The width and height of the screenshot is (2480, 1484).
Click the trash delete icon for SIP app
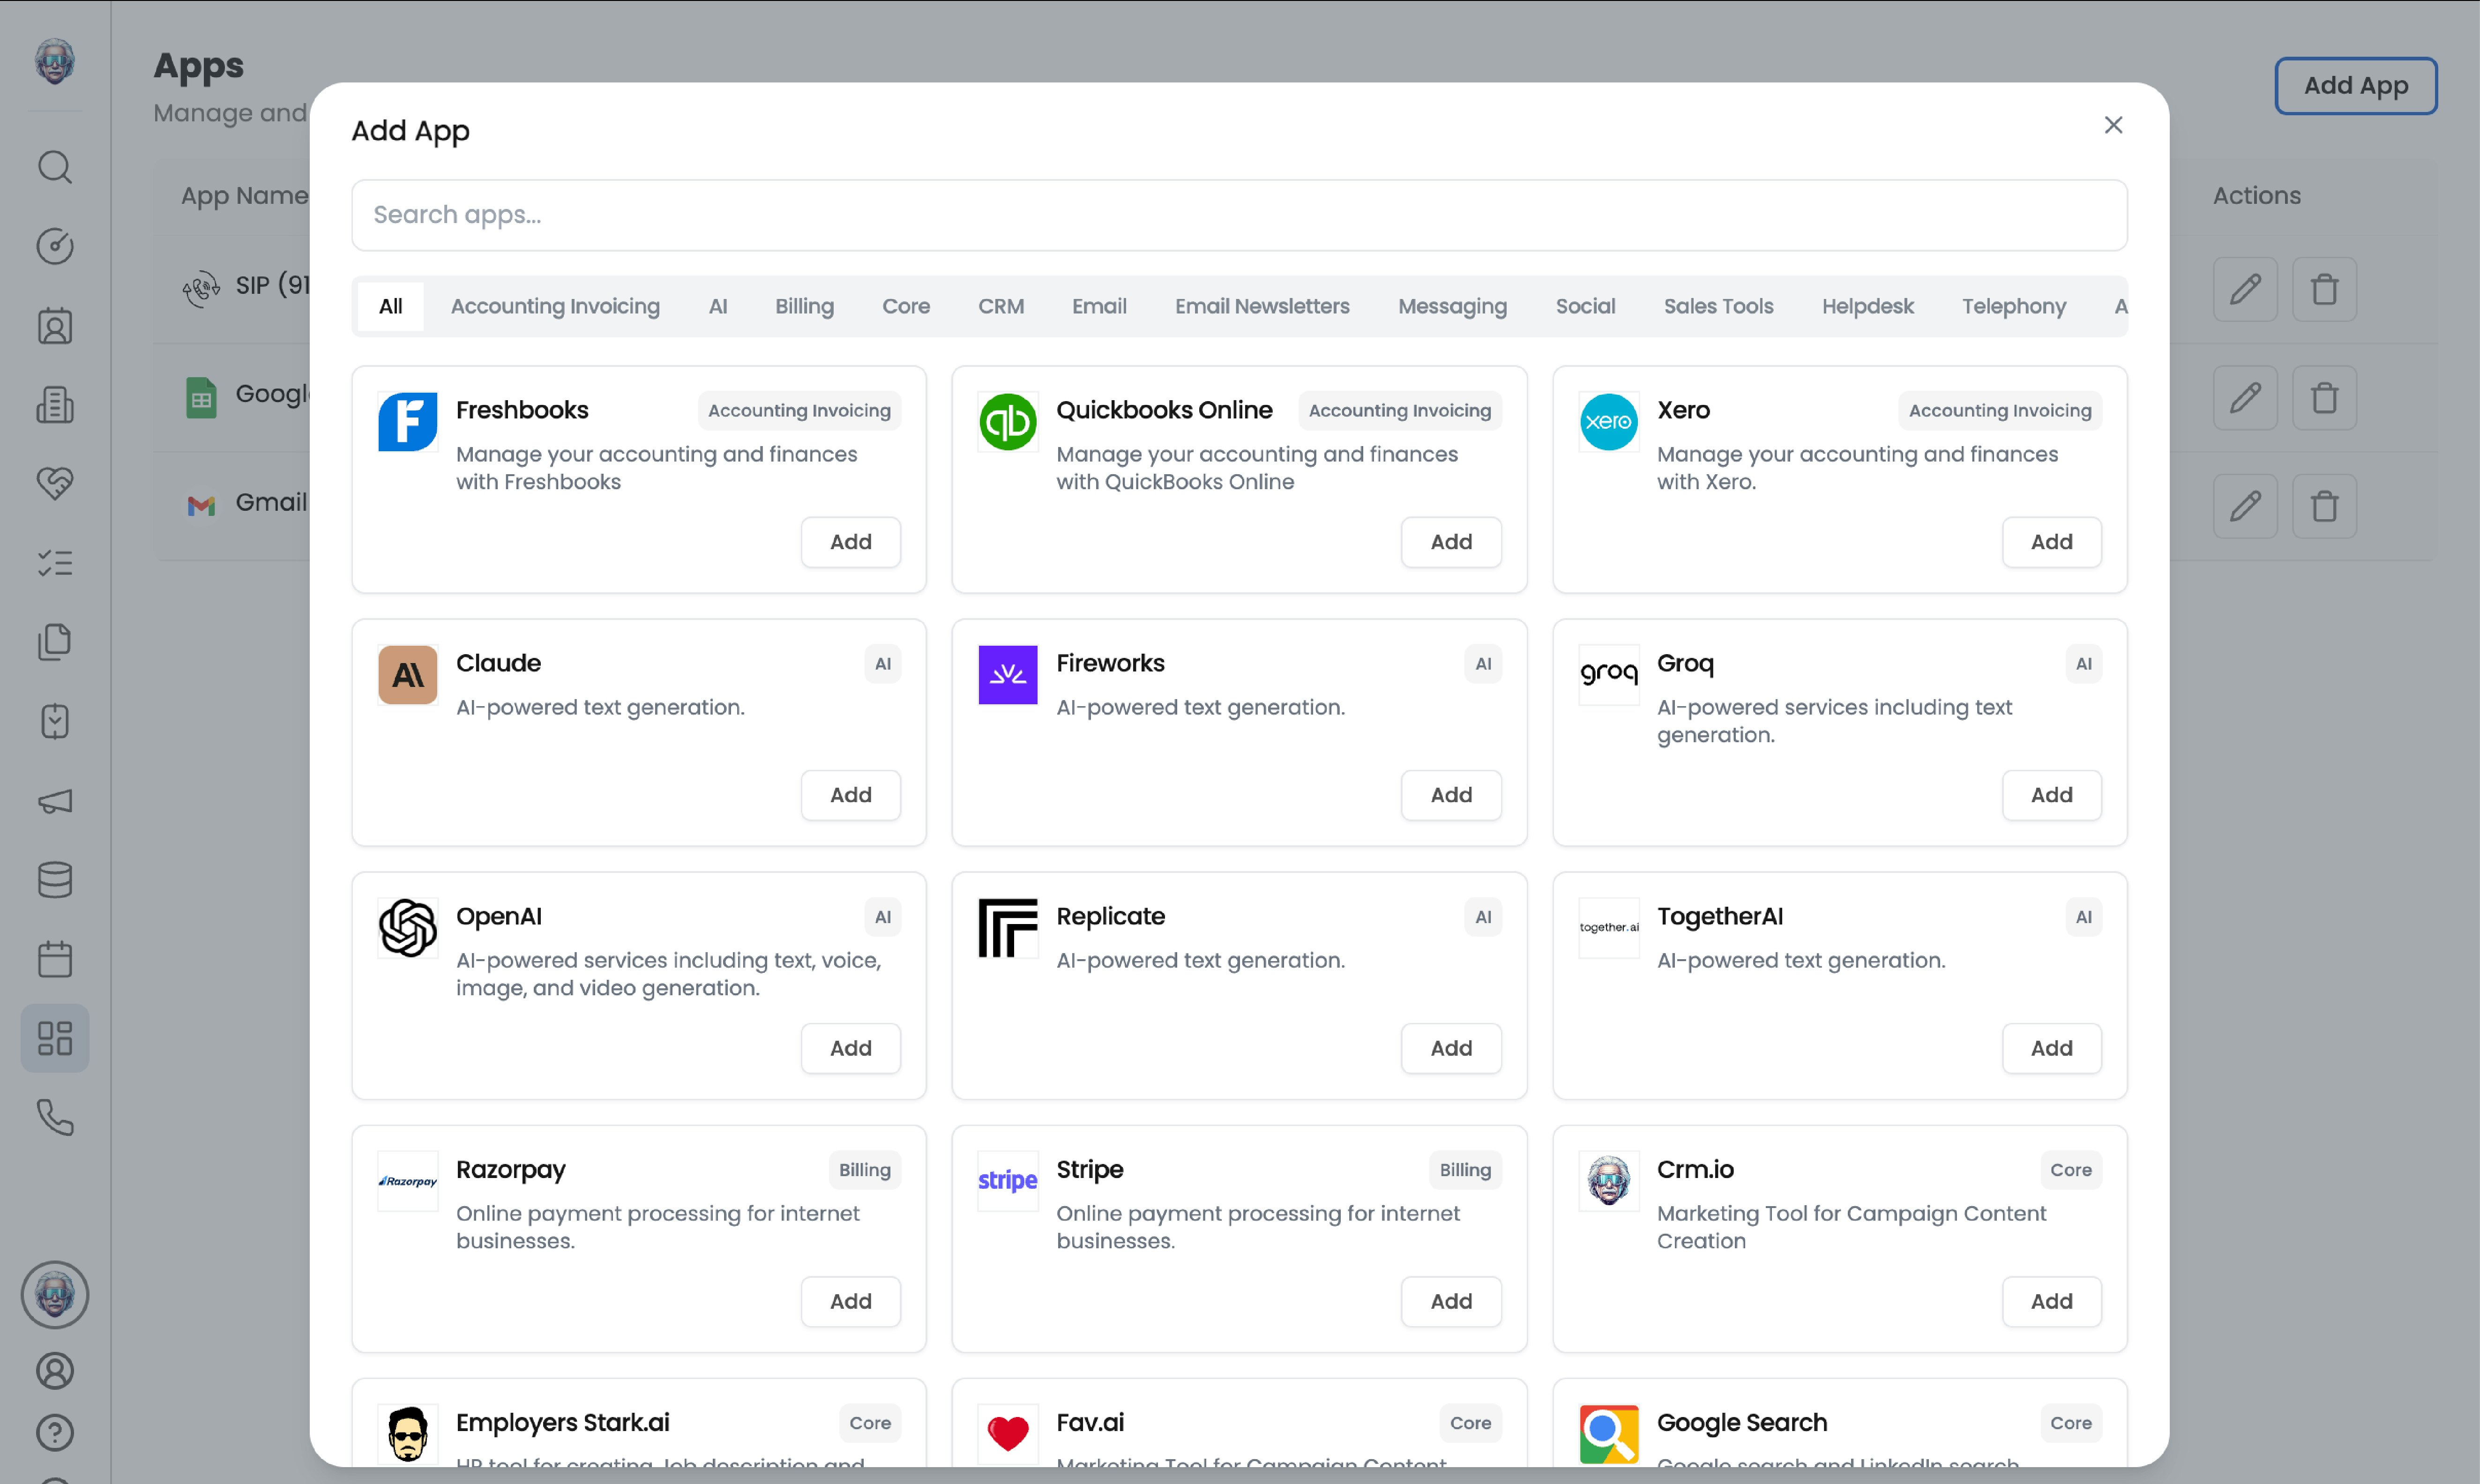2324,289
